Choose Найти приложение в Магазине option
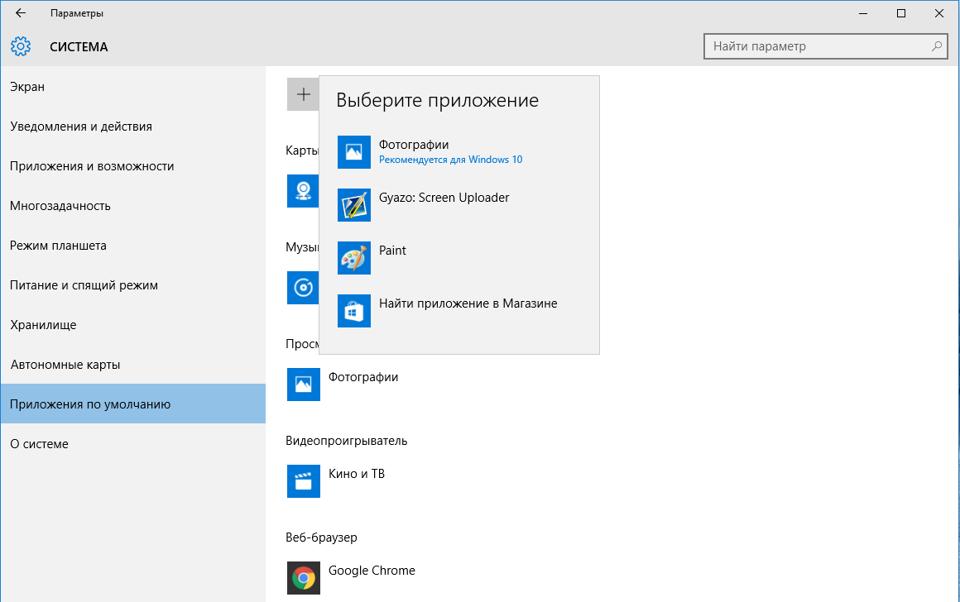 coord(468,303)
